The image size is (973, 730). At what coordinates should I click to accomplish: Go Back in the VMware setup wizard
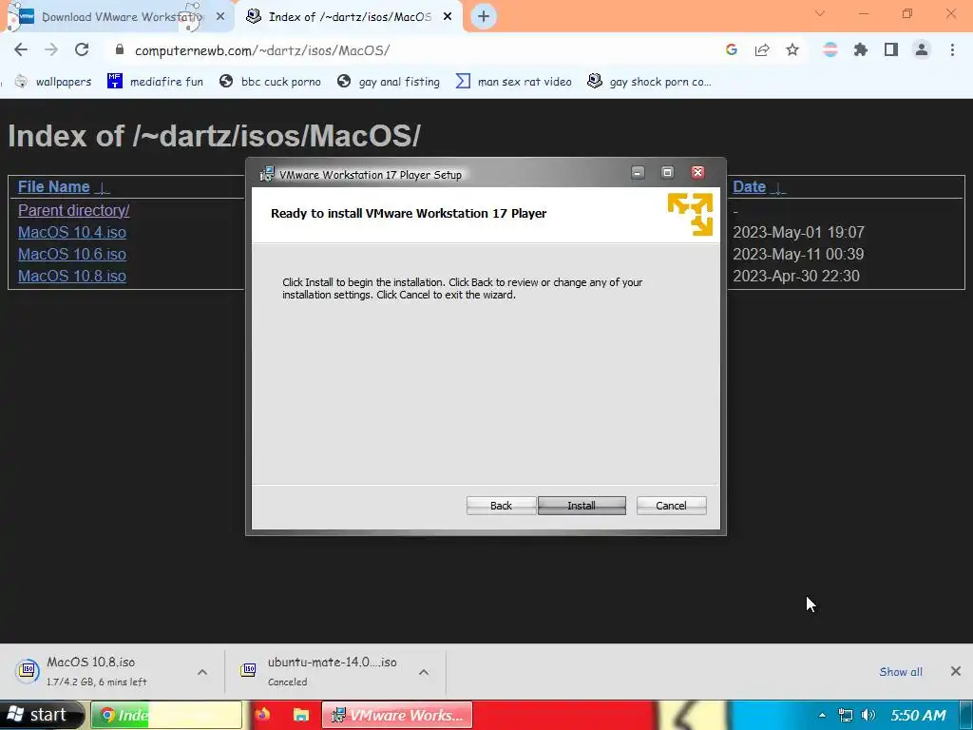pyautogui.click(x=501, y=506)
